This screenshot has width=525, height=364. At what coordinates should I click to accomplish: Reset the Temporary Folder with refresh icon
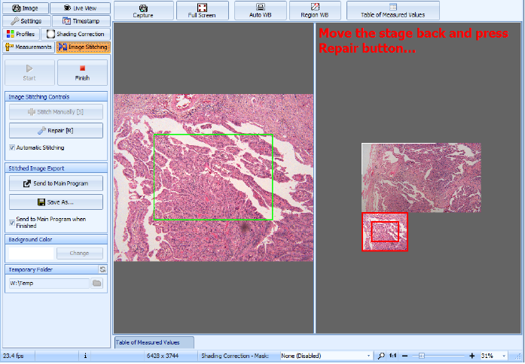point(102,269)
